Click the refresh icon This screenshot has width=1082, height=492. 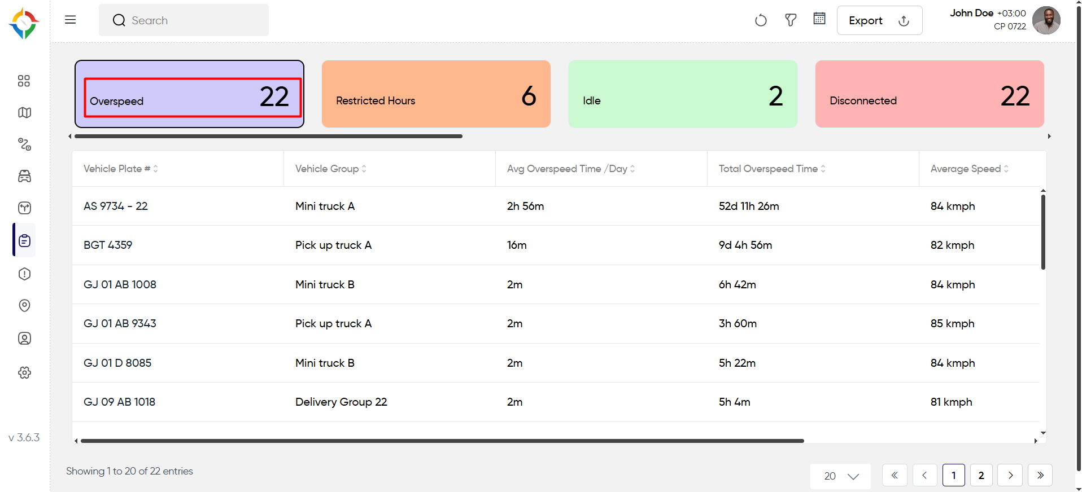click(x=761, y=20)
